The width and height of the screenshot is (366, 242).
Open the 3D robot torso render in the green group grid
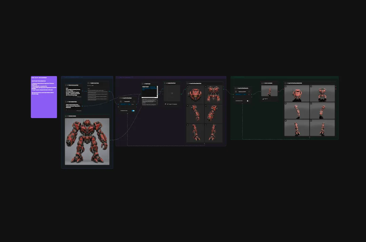click(x=322, y=93)
